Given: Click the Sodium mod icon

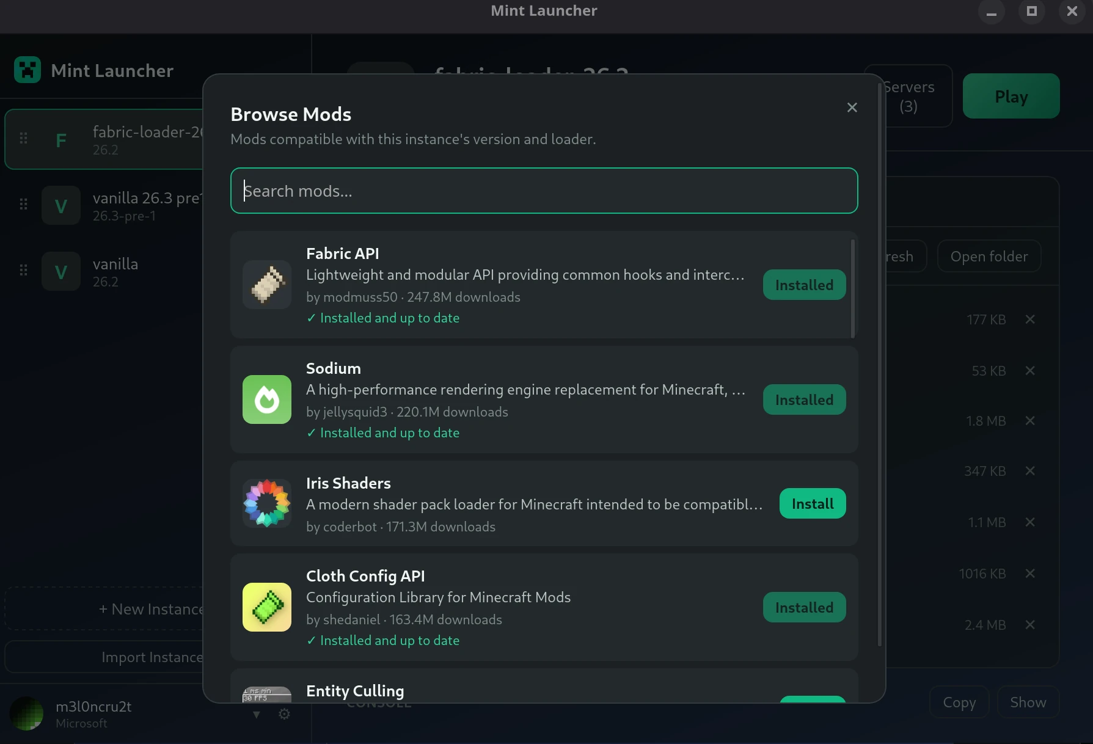Looking at the screenshot, I should point(267,399).
